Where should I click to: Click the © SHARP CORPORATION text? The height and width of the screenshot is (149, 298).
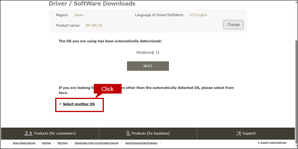tap(272, 143)
